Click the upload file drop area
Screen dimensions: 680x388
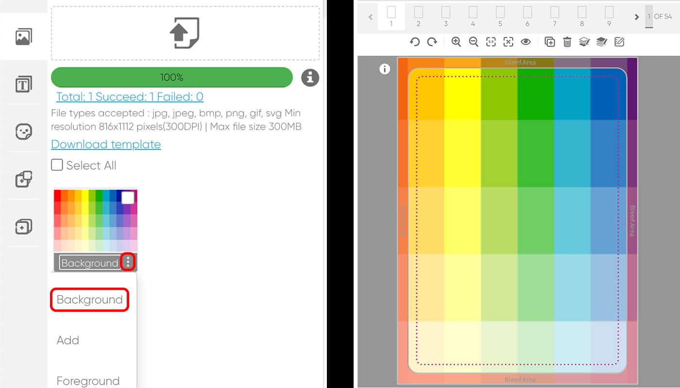point(185,33)
